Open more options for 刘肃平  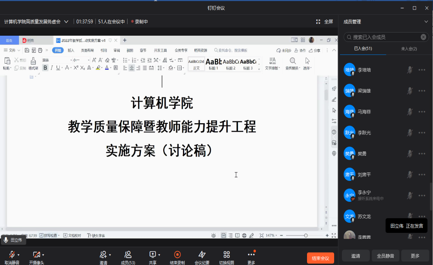[x=422, y=175]
